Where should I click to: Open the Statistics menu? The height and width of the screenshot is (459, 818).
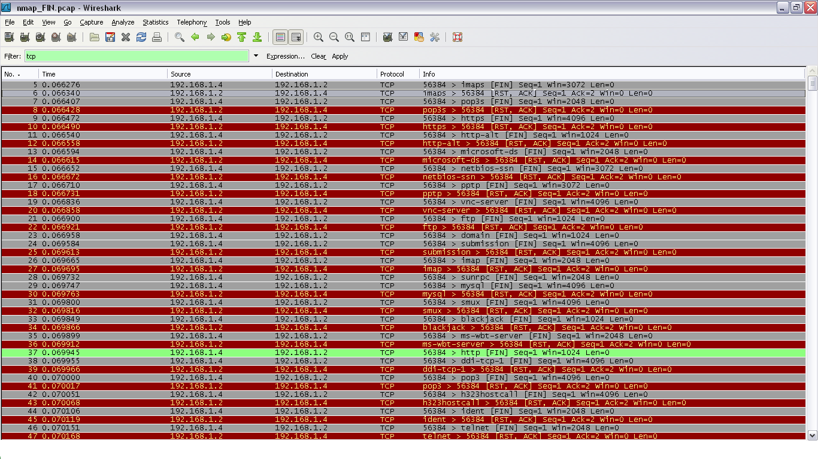pyautogui.click(x=156, y=22)
